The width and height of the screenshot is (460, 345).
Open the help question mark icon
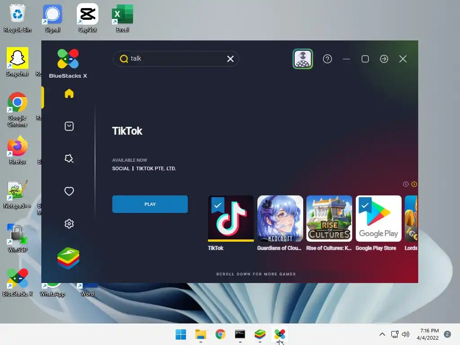coord(327,59)
